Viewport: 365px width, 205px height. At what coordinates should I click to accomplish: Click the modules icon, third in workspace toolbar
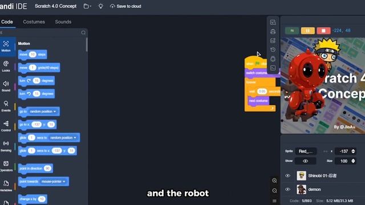273,40
